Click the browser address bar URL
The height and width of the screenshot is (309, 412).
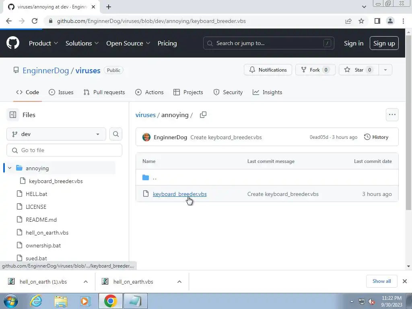point(151,21)
